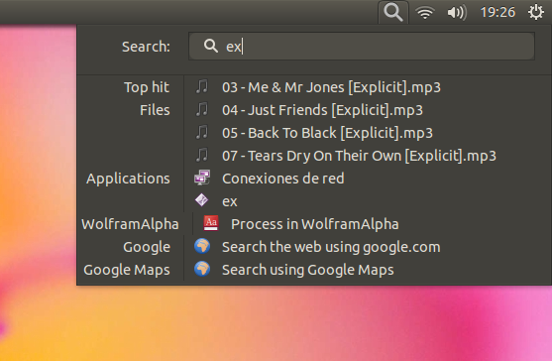The width and height of the screenshot is (552, 361).
Task: Launch Conexiones de red application
Action: tap(283, 179)
